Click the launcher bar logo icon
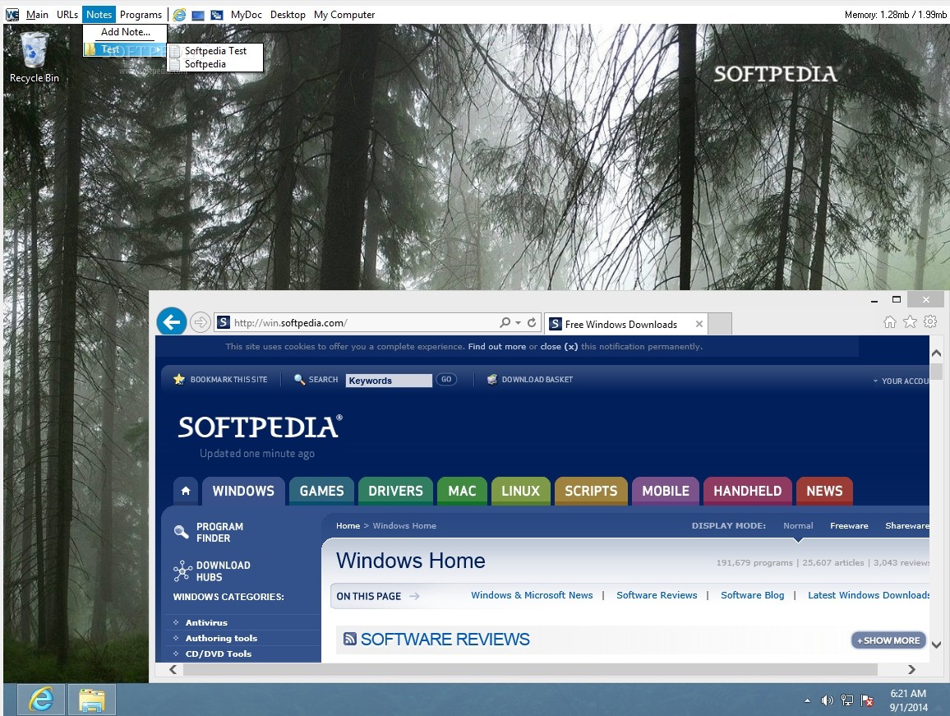 [12, 15]
